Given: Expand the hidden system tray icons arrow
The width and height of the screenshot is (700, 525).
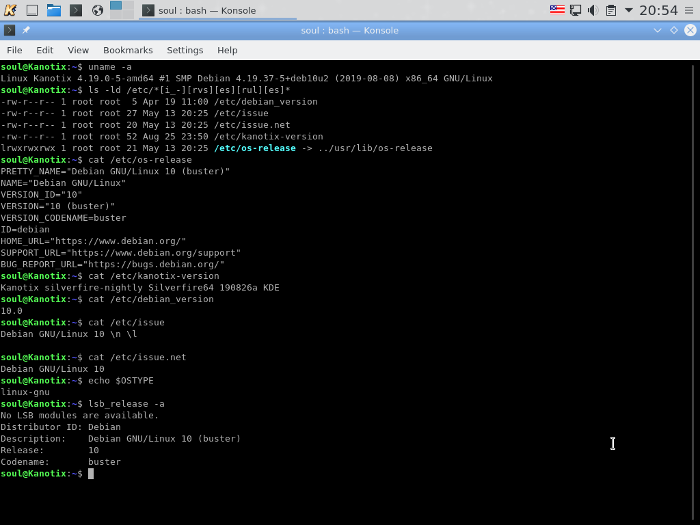Looking at the screenshot, I should [x=629, y=10].
